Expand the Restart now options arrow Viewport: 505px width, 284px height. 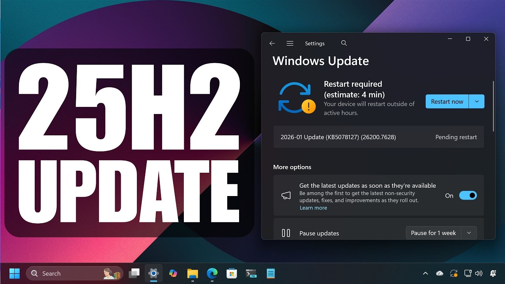[477, 101]
